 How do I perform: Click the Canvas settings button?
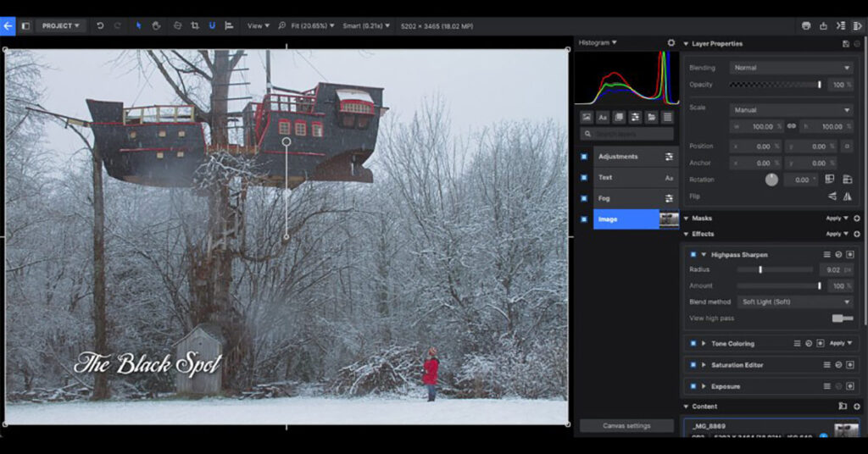(x=626, y=426)
